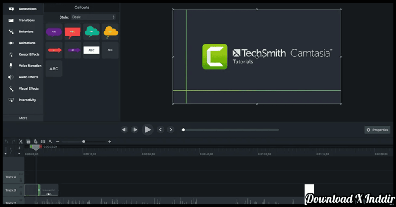Click the Cut scissors icon
The image size is (396, 207).
click(x=21, y=141)
